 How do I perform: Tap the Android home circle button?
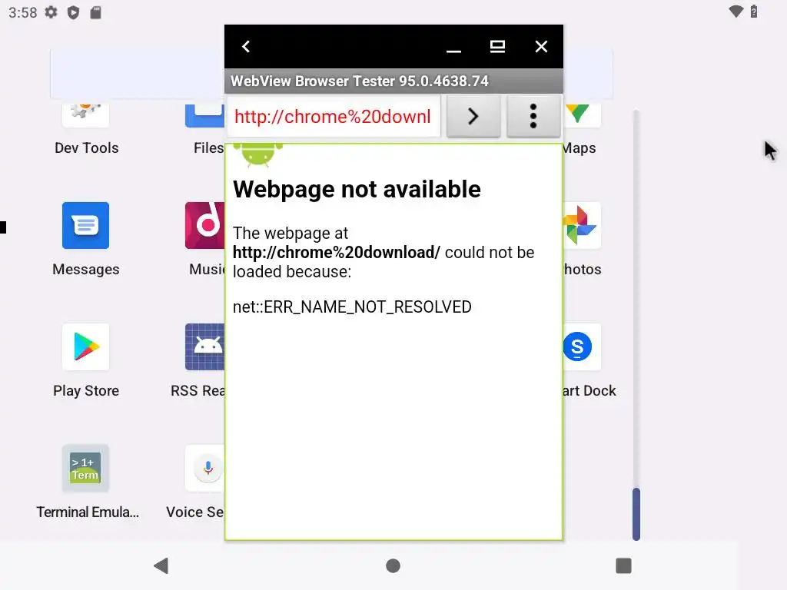pos(393,566)
